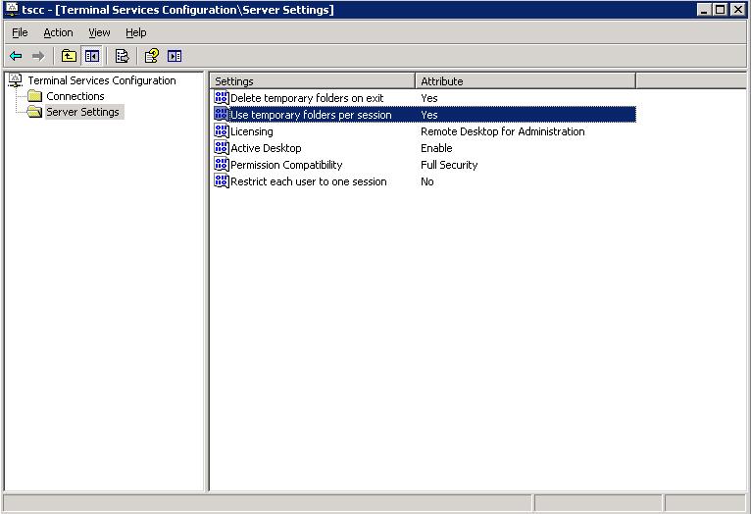751x514 pixels.
Task: Open the View menu
Action: (x=99, y=32)
